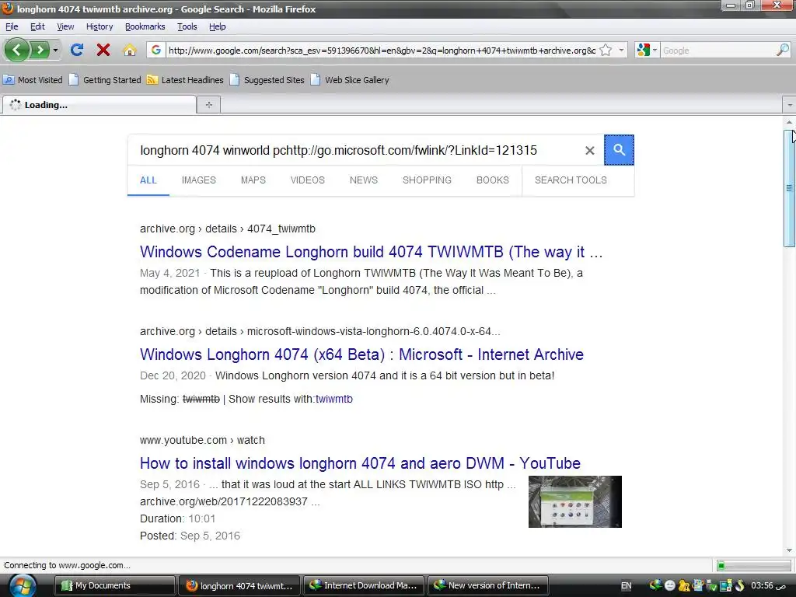Click the toolbar search magnifier icon
796x597 pixels.
pyautogui.click(x=783, y=50)
